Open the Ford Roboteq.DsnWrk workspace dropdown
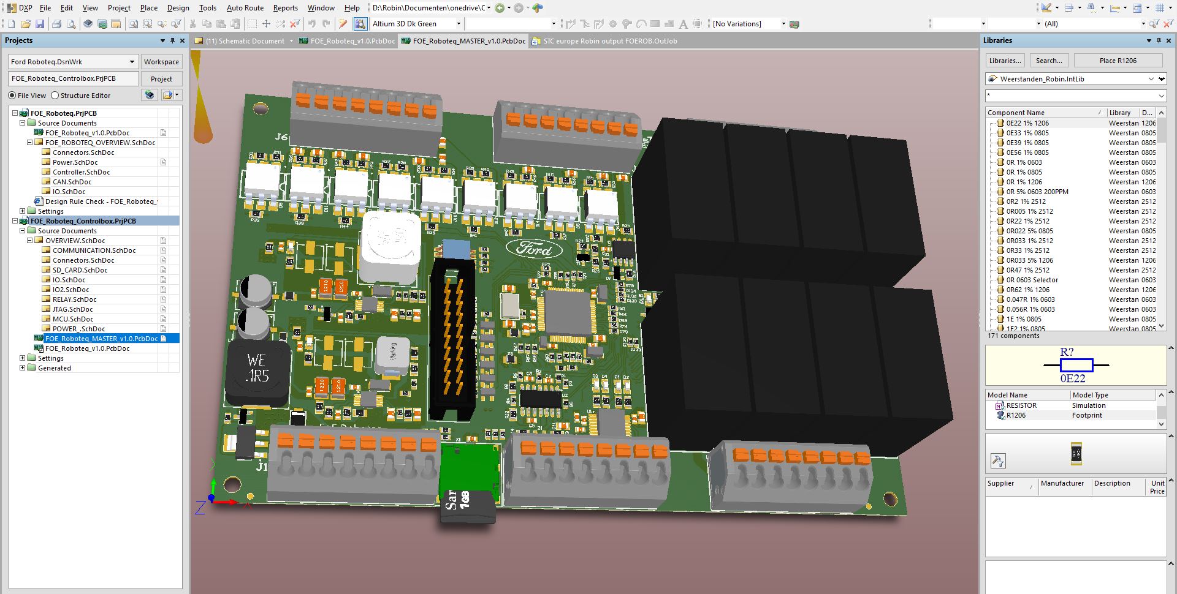The image size is (1177, 594). click(x=132, y=62)
